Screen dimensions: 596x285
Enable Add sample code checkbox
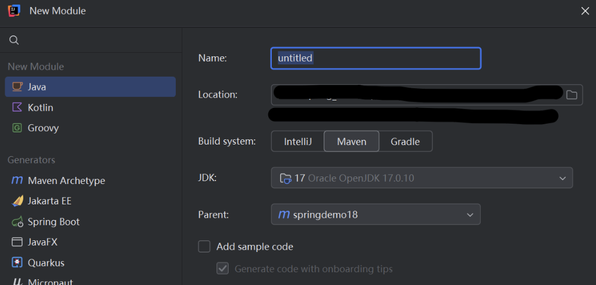(x=204, y=247)
